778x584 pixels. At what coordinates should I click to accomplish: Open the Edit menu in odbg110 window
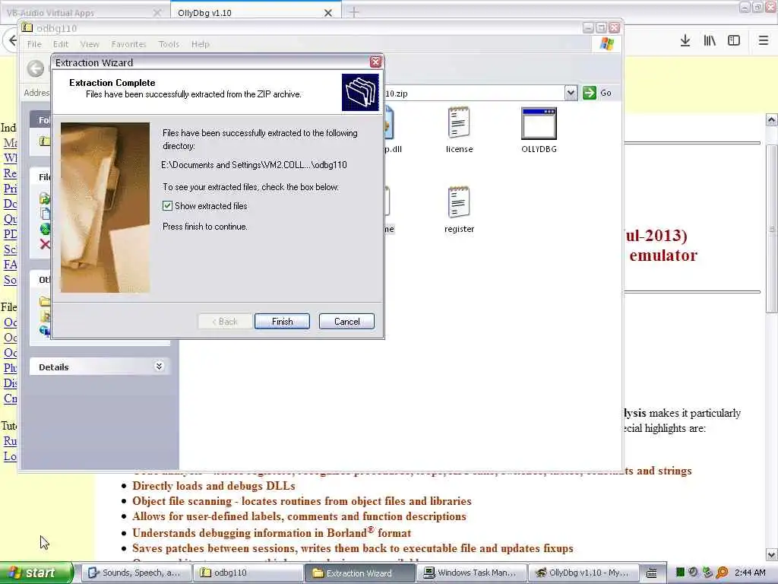pos(61,44)
